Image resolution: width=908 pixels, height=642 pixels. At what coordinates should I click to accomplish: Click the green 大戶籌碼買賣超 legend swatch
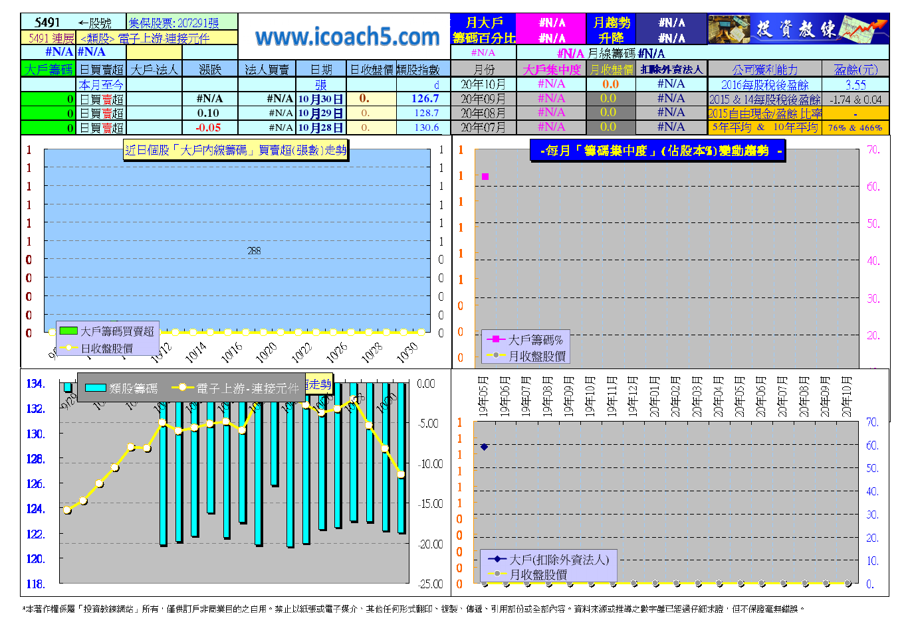point(68,331)
